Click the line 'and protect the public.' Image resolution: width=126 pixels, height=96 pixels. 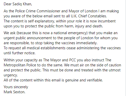click(23, 70)
